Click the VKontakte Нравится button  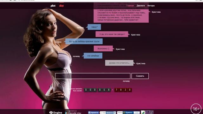click(111, 113)
